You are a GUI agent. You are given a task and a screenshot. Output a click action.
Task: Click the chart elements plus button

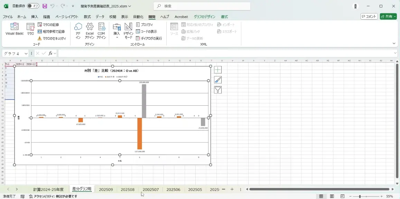[217, 70]
